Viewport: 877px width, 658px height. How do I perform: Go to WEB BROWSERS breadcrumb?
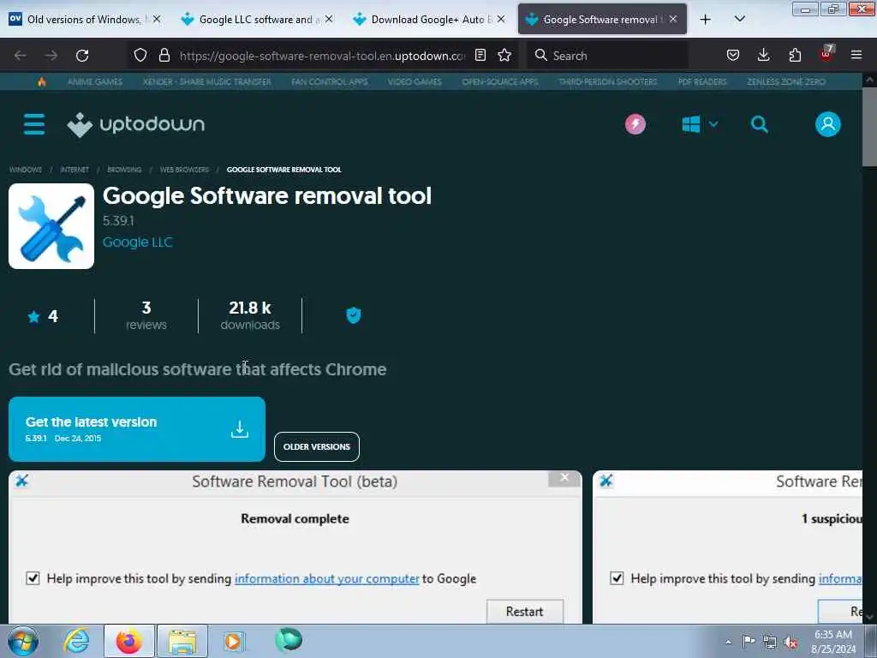(x=184, y=170)
